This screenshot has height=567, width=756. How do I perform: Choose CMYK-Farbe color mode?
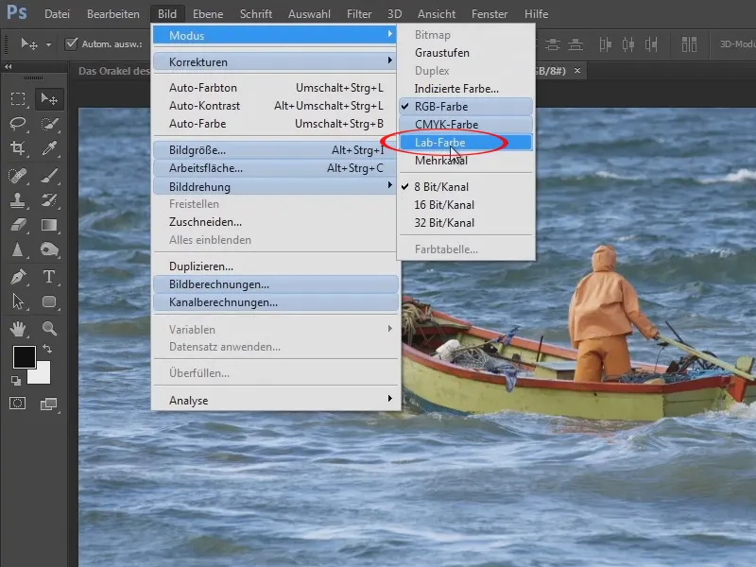pyautogui.click(x=466, y=125)
